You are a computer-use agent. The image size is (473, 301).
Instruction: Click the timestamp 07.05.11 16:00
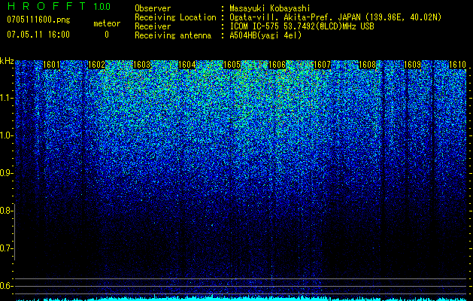point(38,35)
